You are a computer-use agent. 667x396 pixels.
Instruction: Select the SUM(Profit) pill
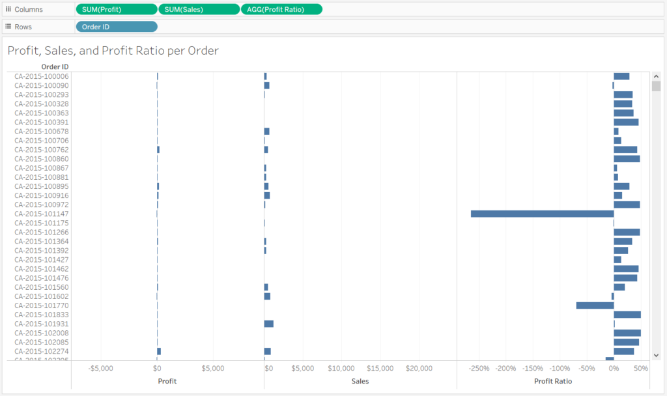coord(117,9)
